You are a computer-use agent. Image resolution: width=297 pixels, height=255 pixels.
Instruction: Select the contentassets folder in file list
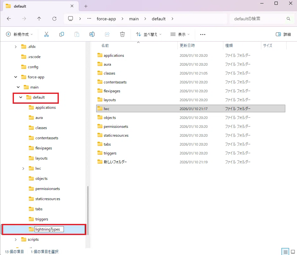115,82
